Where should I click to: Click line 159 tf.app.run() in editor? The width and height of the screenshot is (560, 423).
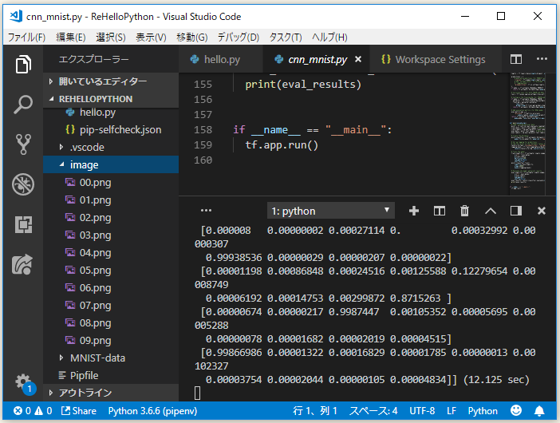[282, 145]
